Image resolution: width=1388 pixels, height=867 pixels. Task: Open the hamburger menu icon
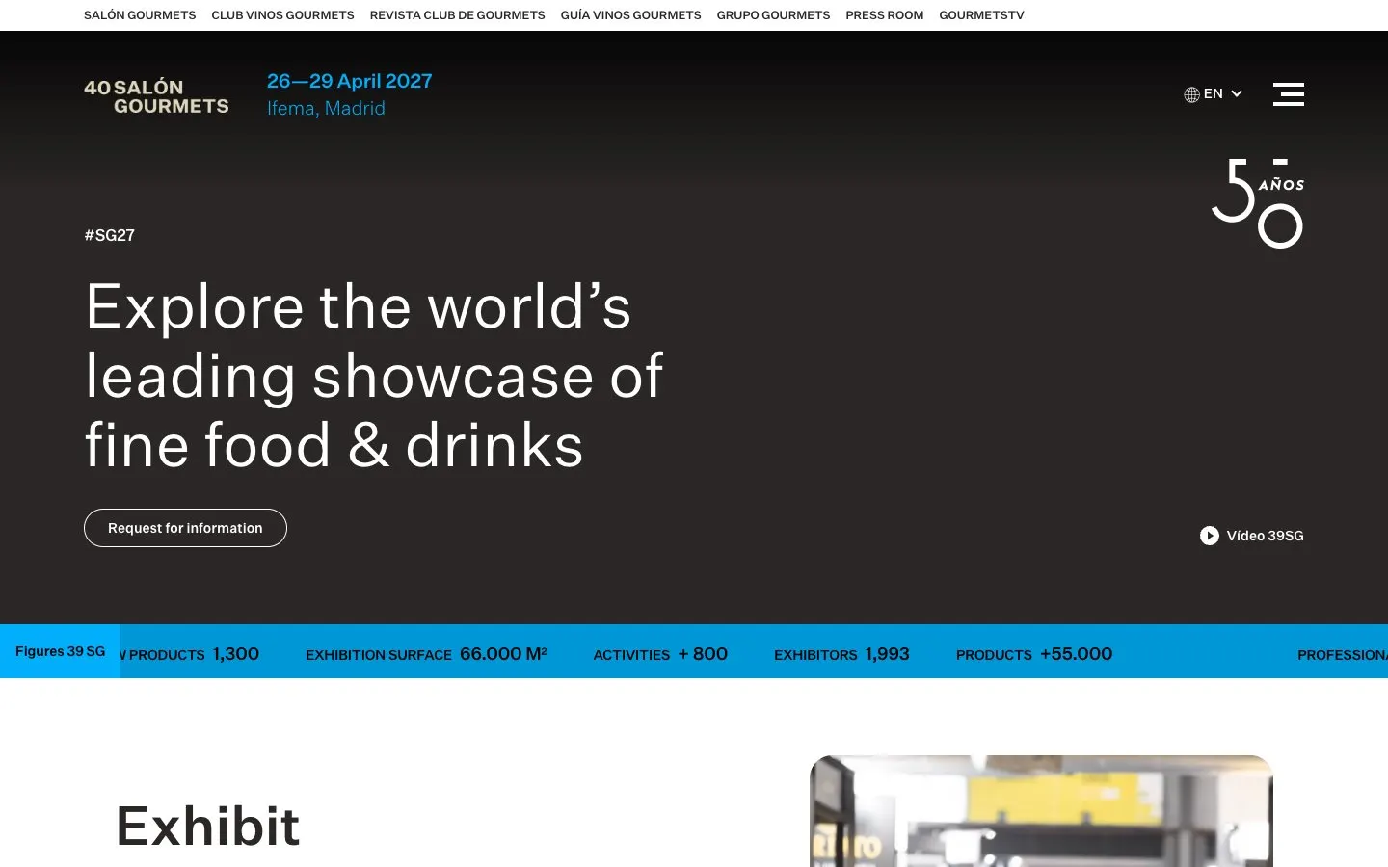coord(1288,94)
